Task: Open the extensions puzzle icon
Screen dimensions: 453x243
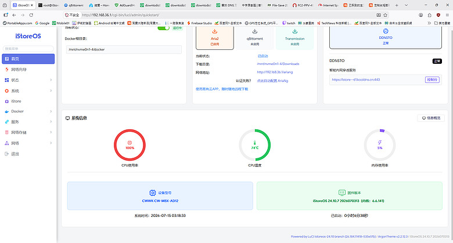Action: 430,15
